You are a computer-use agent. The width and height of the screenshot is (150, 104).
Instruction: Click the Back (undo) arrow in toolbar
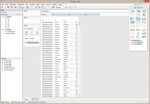click(2, 7)
